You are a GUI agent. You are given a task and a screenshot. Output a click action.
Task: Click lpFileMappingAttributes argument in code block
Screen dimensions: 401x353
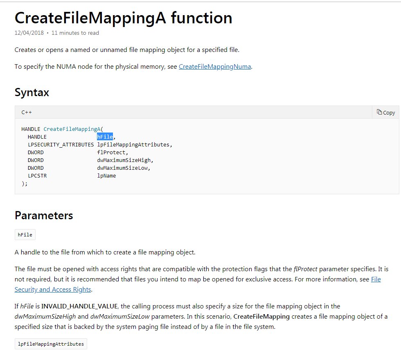point(134,144)
